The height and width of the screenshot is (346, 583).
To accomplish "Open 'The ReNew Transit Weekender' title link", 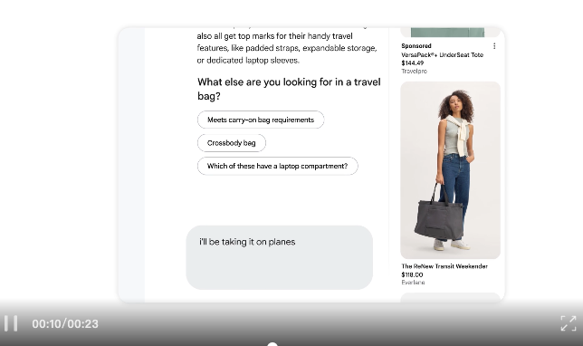I will coord(444,266).
